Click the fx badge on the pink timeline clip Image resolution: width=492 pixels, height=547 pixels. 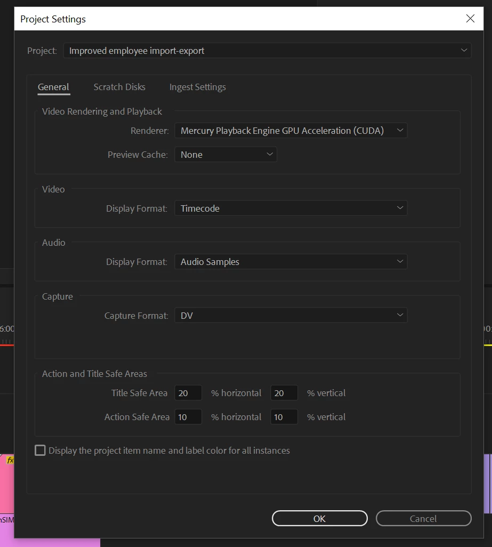tap(10, 460)
